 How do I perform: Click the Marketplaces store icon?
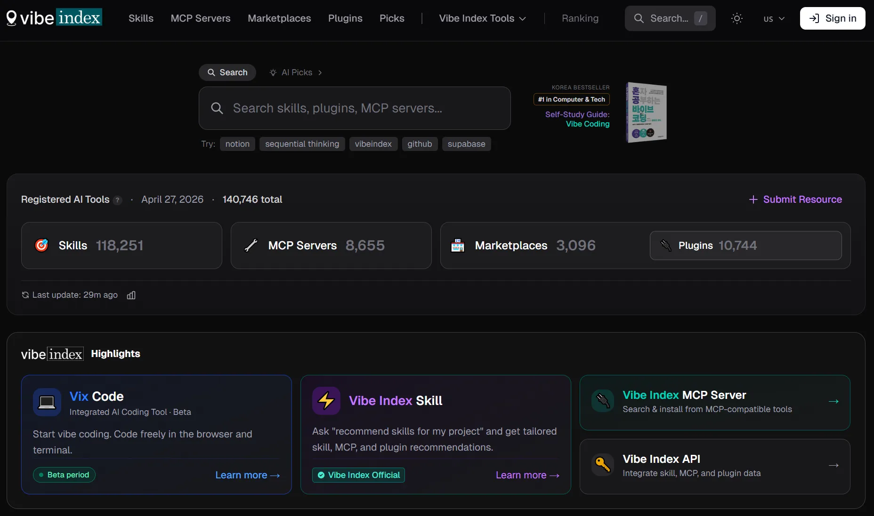point(458,245)
